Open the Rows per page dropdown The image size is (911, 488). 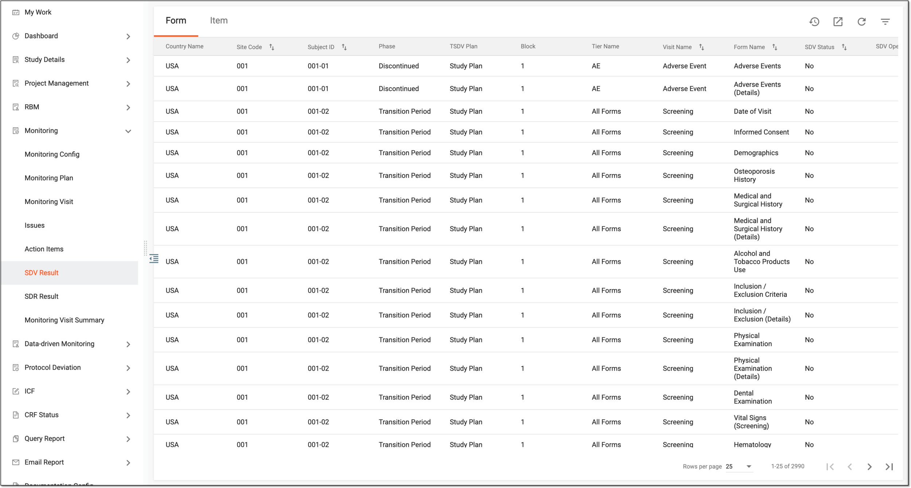[739, 466]
